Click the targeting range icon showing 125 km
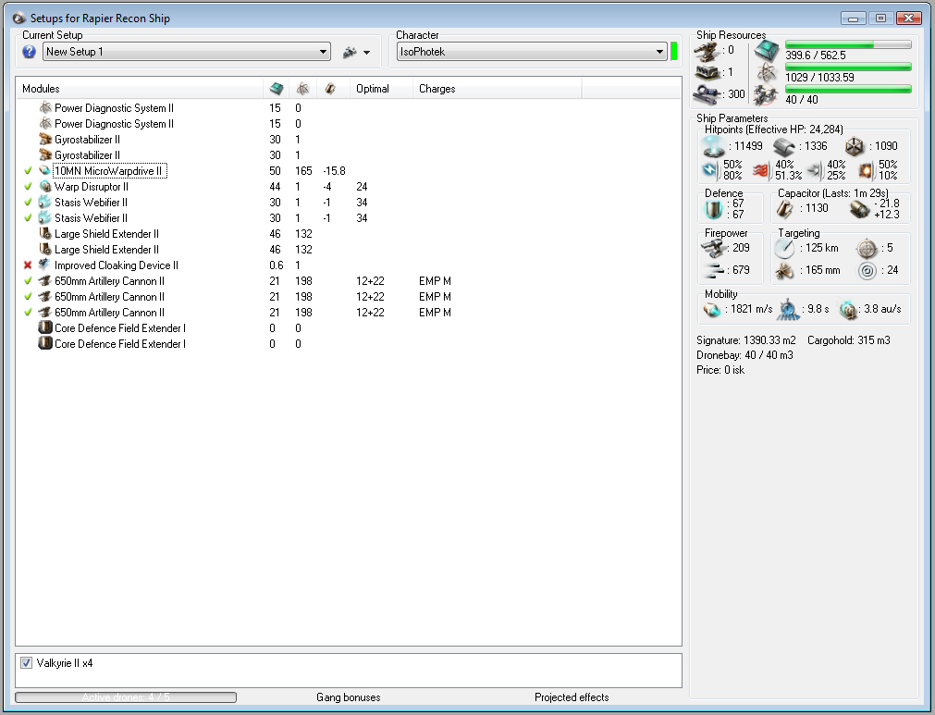The width and height of the screenshot is (935, 715). pyautogui.click(x=784, y=249)
